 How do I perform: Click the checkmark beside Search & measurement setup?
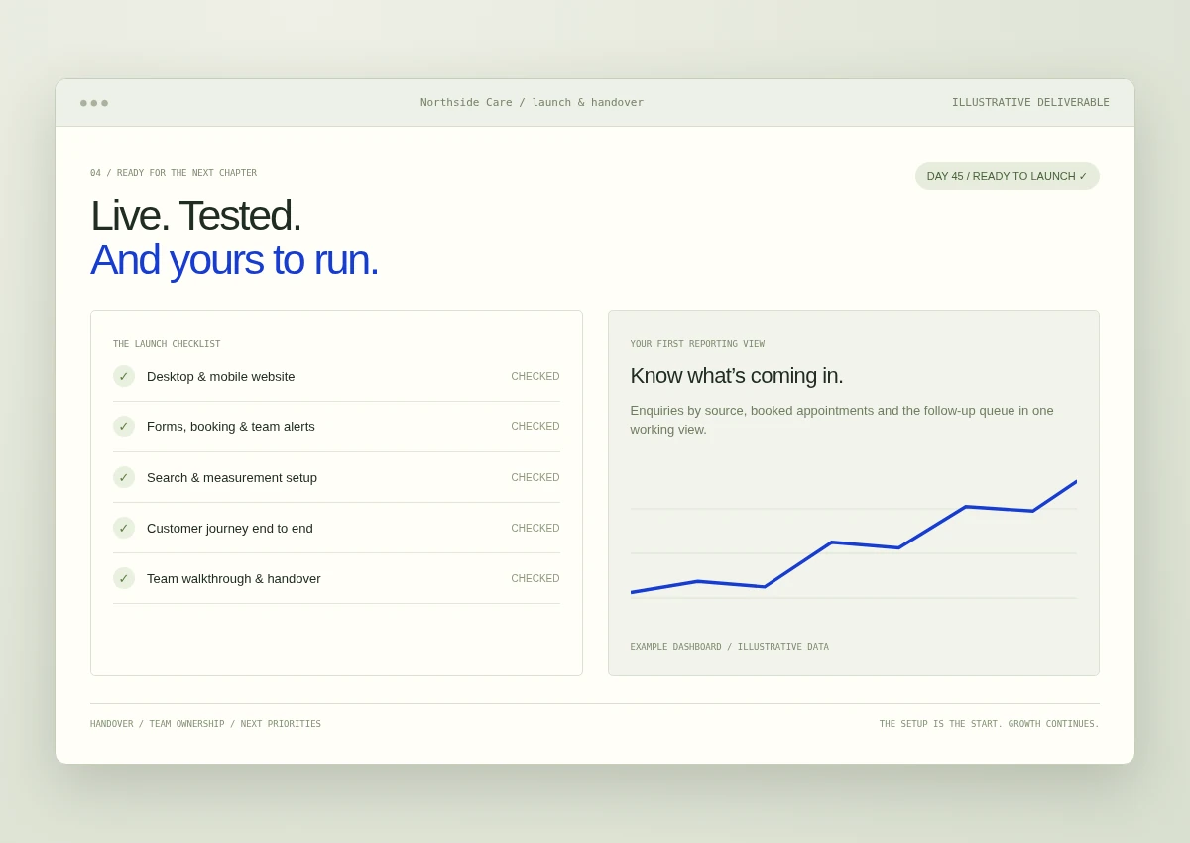coord(124,477)
